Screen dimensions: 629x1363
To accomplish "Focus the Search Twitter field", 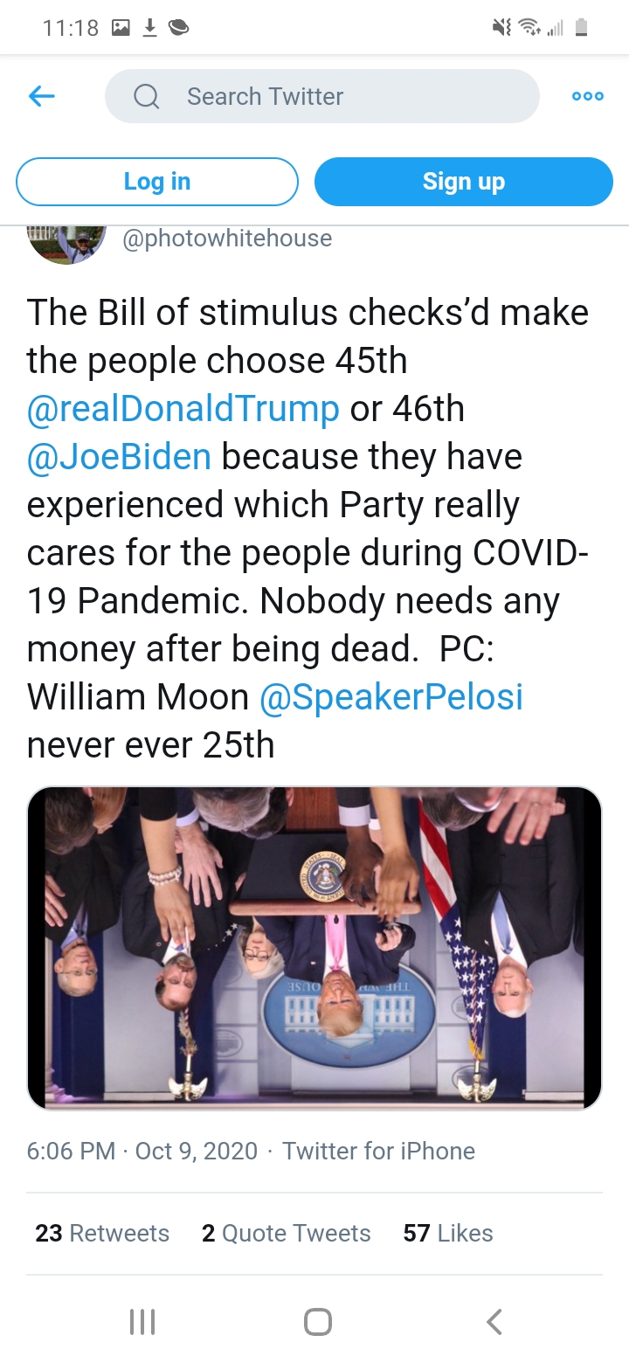I will tap(332, 96).
